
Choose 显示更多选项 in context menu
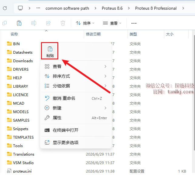click(76, 143)
